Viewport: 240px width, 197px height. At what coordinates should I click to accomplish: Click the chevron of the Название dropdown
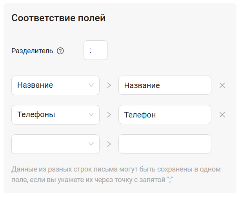pos(91,85)
